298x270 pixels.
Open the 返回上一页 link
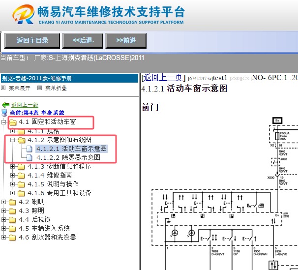pyautogui.click(x=163, y=77)
